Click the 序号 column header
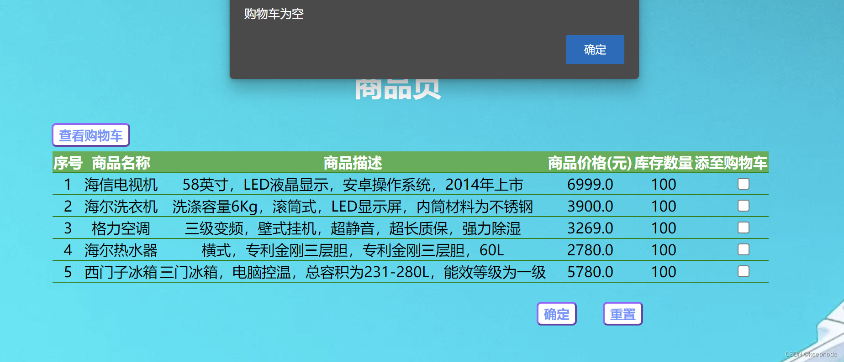 68,163
